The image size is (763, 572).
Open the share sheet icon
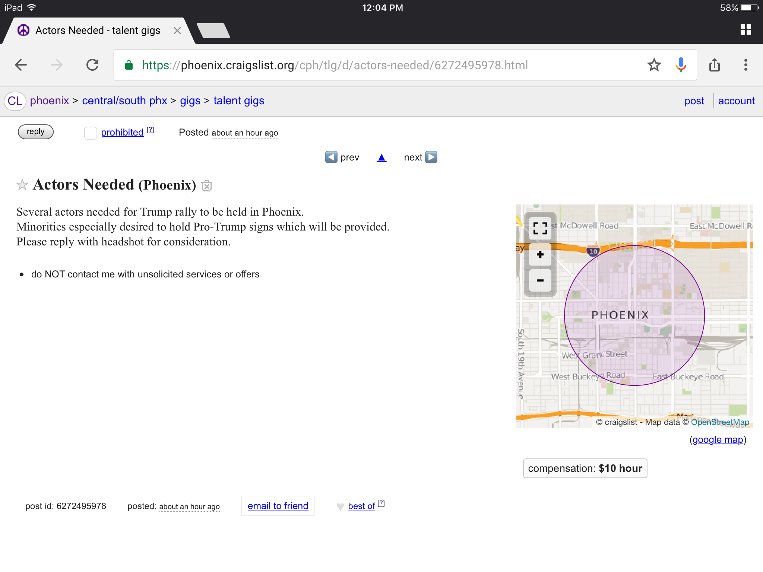point(714,65)
